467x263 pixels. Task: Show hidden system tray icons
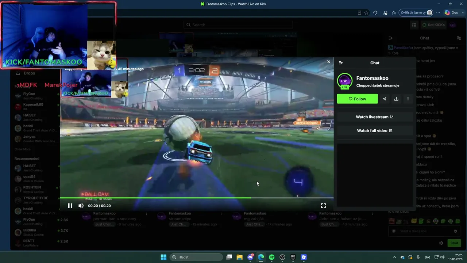394,257
